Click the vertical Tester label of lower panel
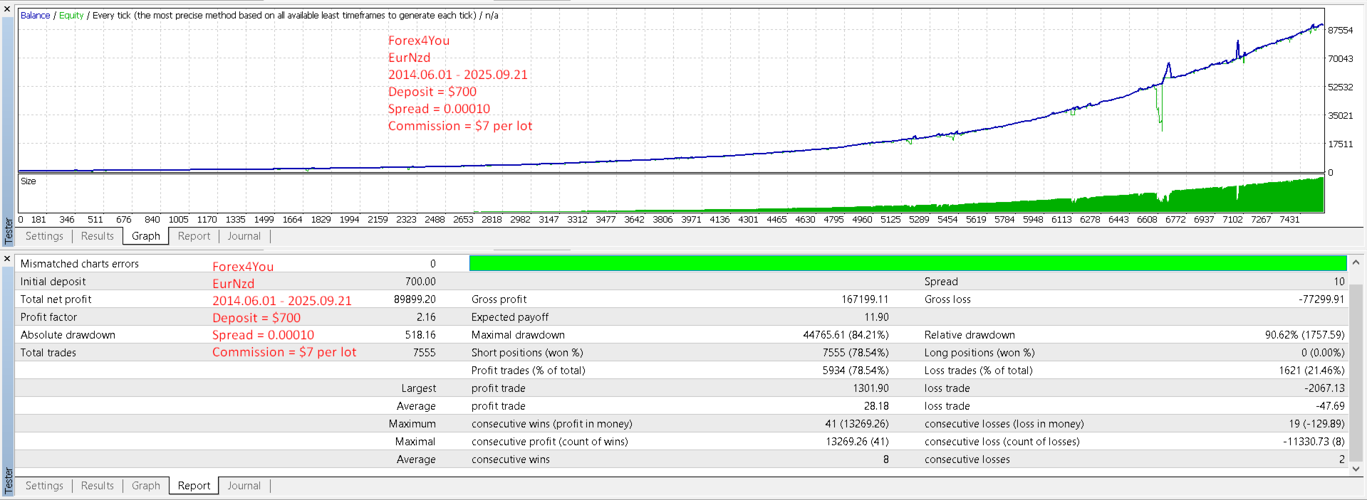Image resolution: width=1367 pixels, height=500 pixels. [9, 481]
